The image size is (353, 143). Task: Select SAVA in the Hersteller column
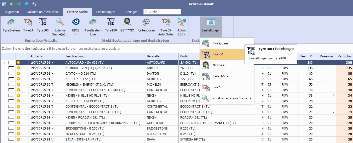pos(162,139)
